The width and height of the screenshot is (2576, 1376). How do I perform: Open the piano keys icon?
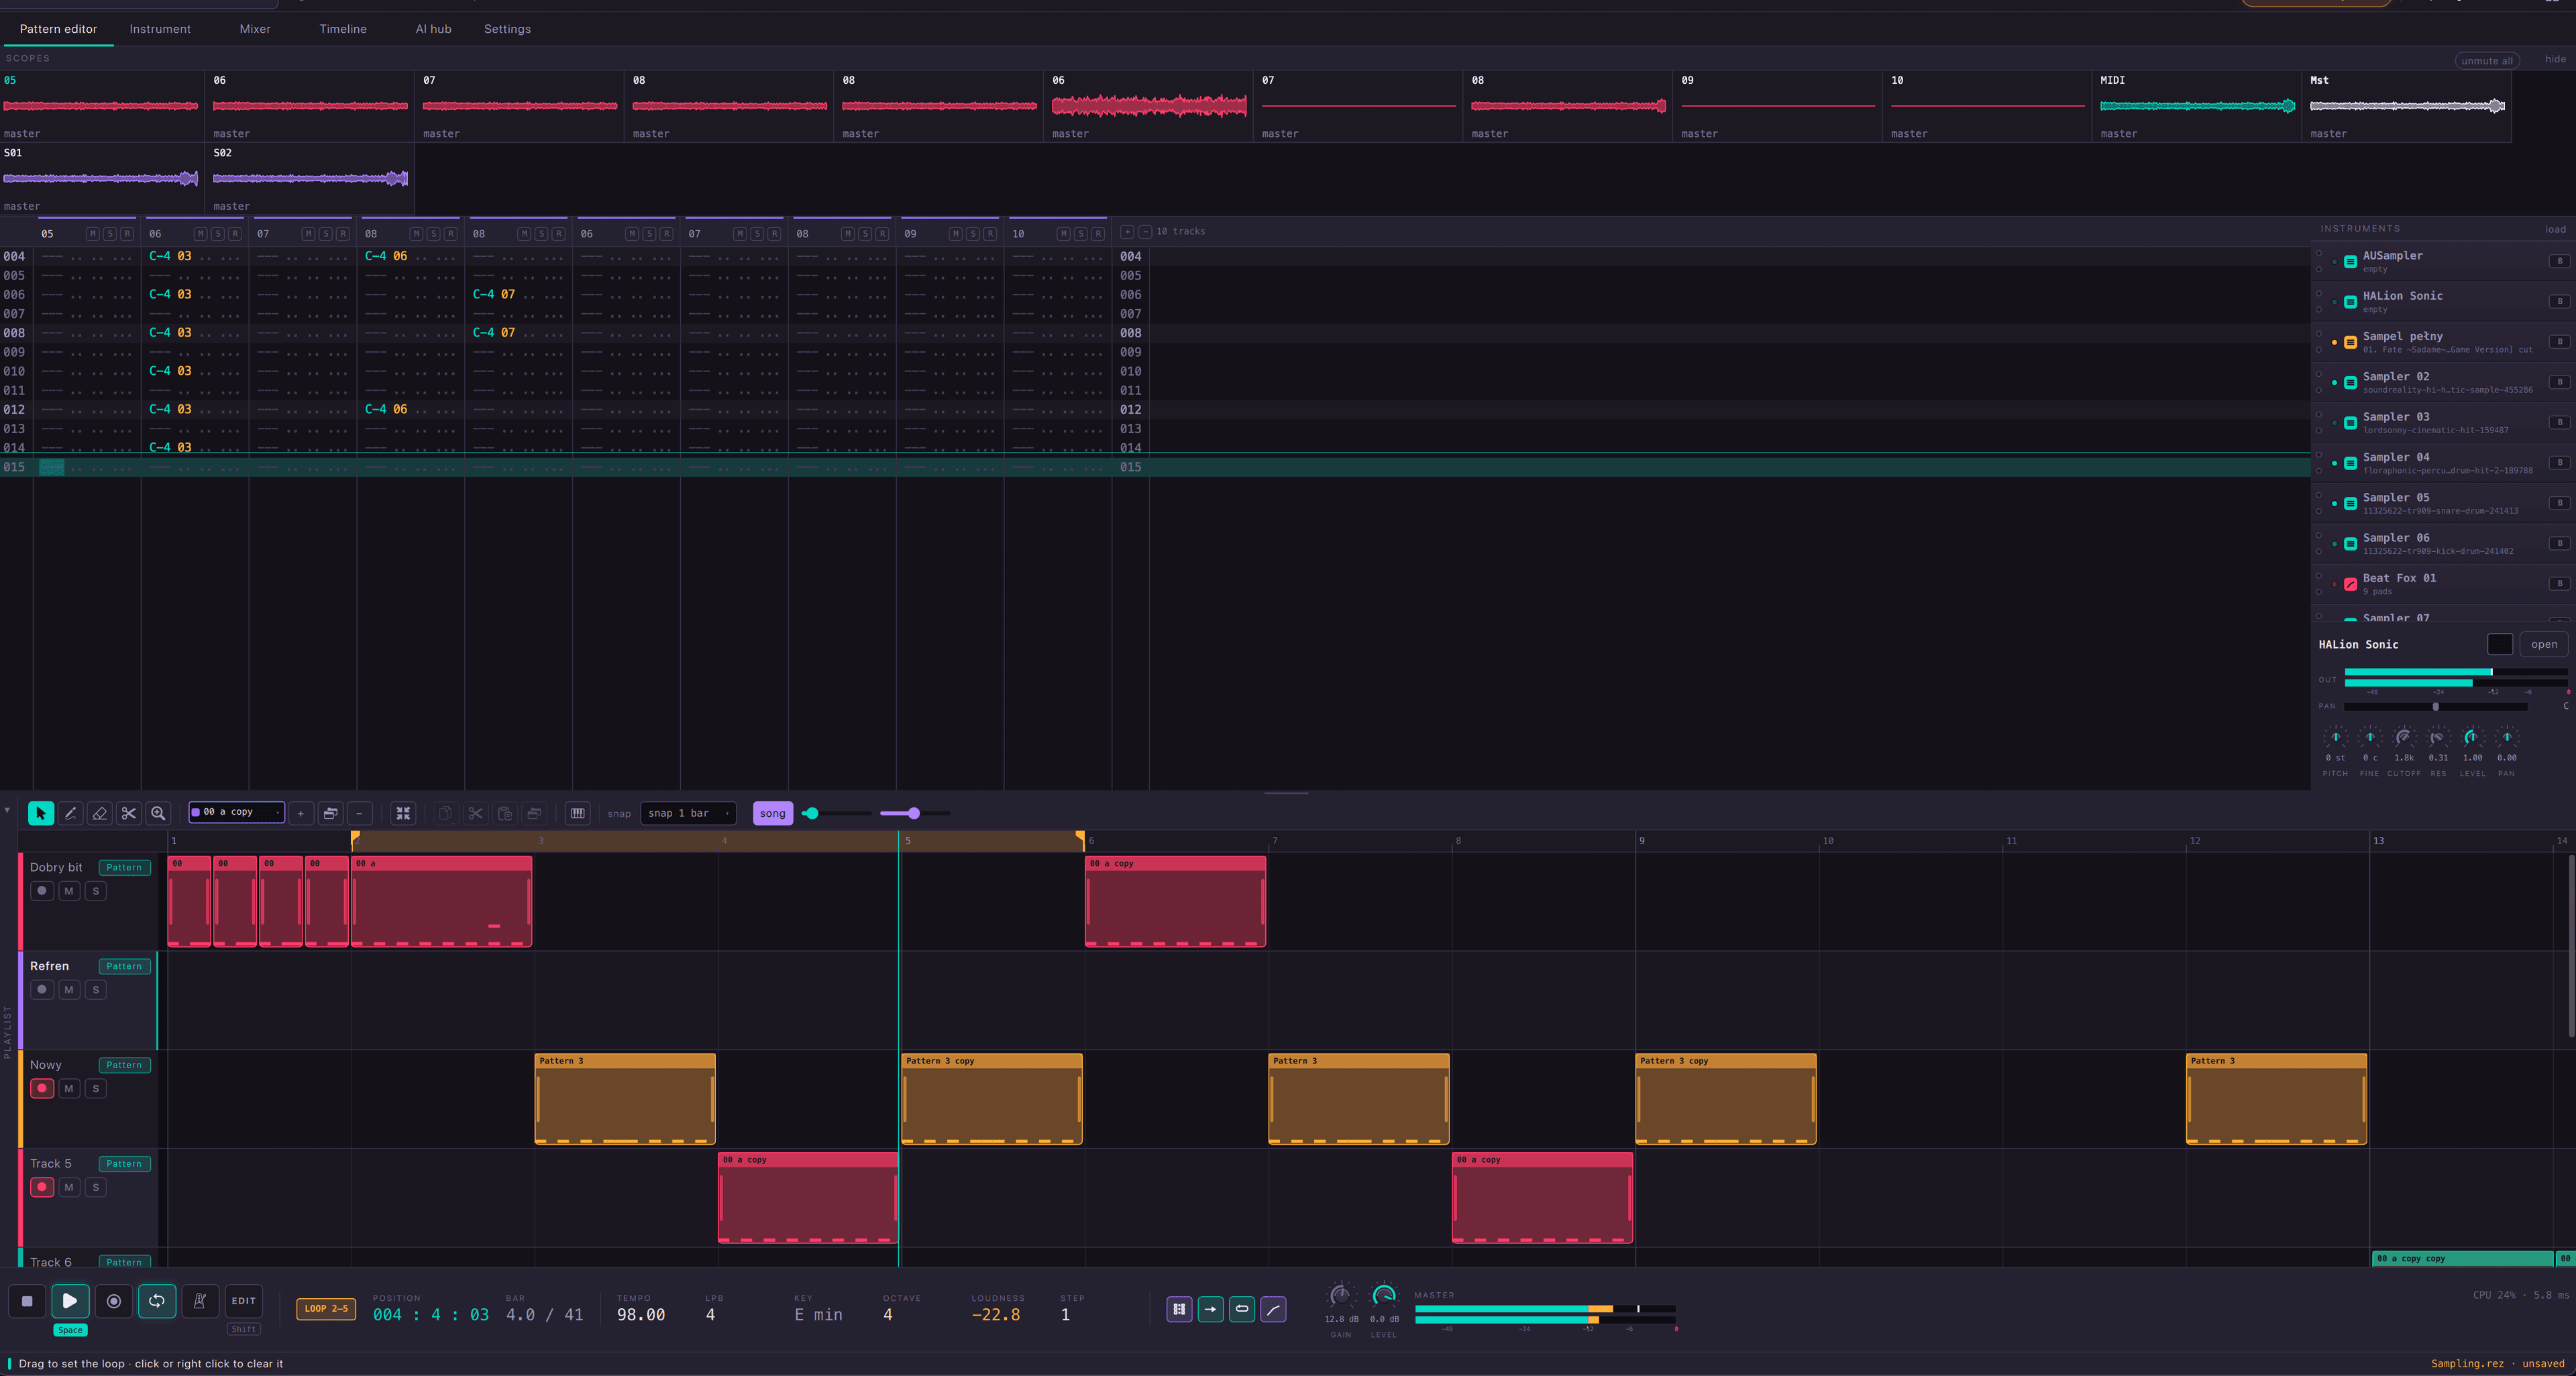pyautogui.click(x=577, y=813)
